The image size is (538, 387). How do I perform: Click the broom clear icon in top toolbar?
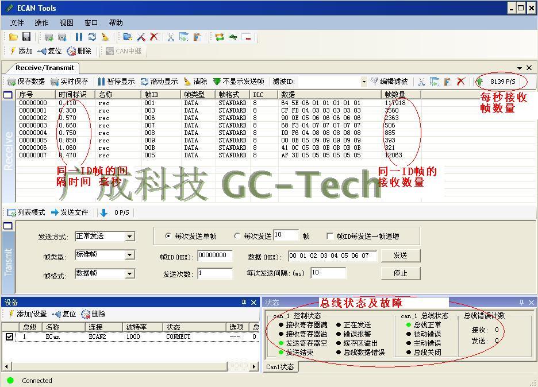click(105, 37)
